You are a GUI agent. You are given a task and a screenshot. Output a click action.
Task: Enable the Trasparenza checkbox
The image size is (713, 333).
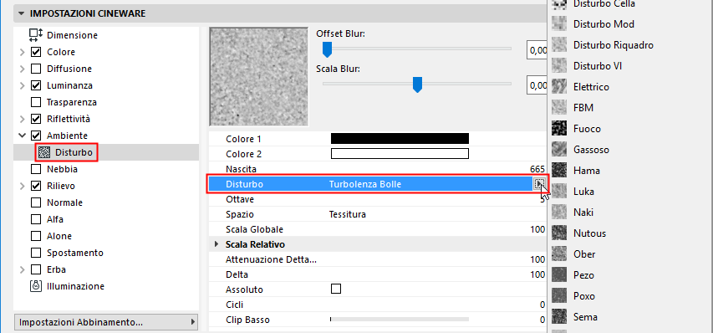[x=36, y=102]
